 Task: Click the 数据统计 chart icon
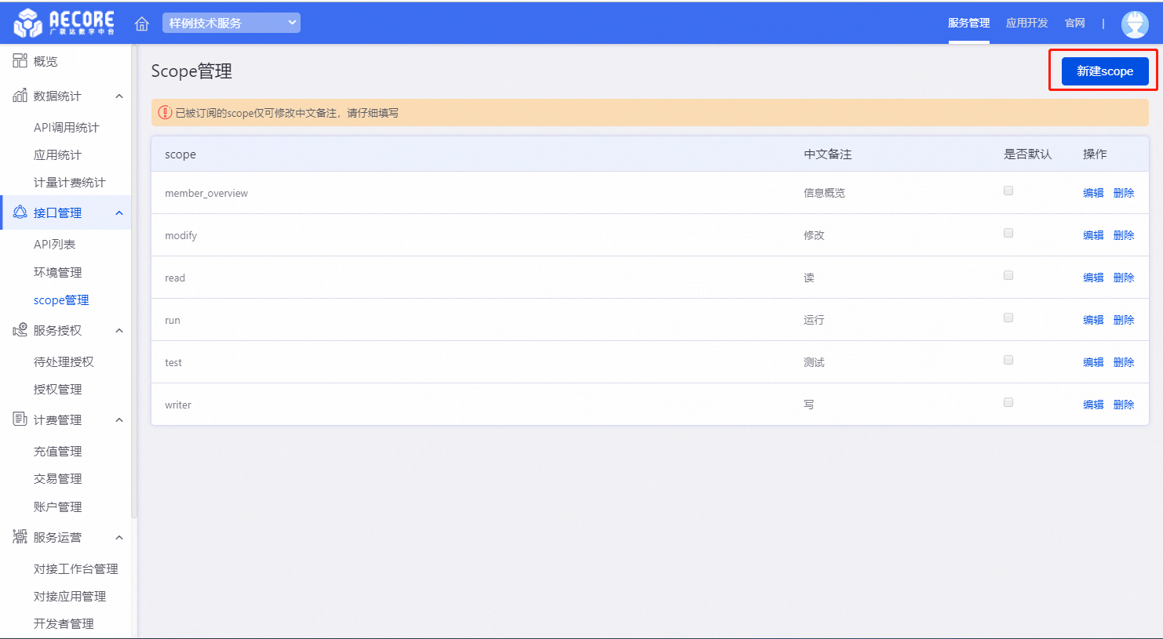click(20, 96)
